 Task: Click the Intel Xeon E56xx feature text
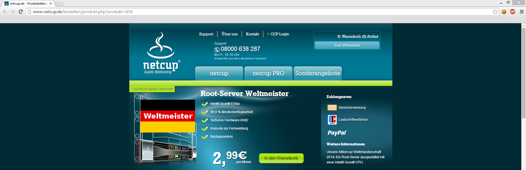point(225,104)
